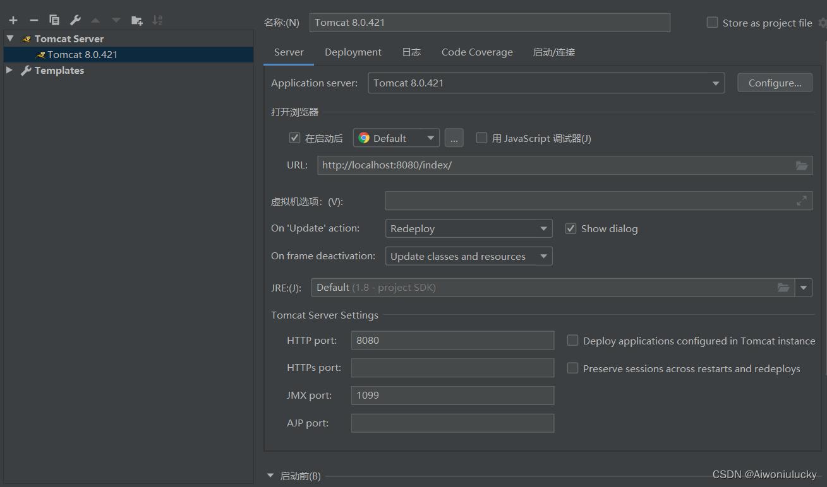Viewport: 827px width, 487px height.
Task: Check Preserve sessions across restarts and redeploys
Action: point(572,368)
